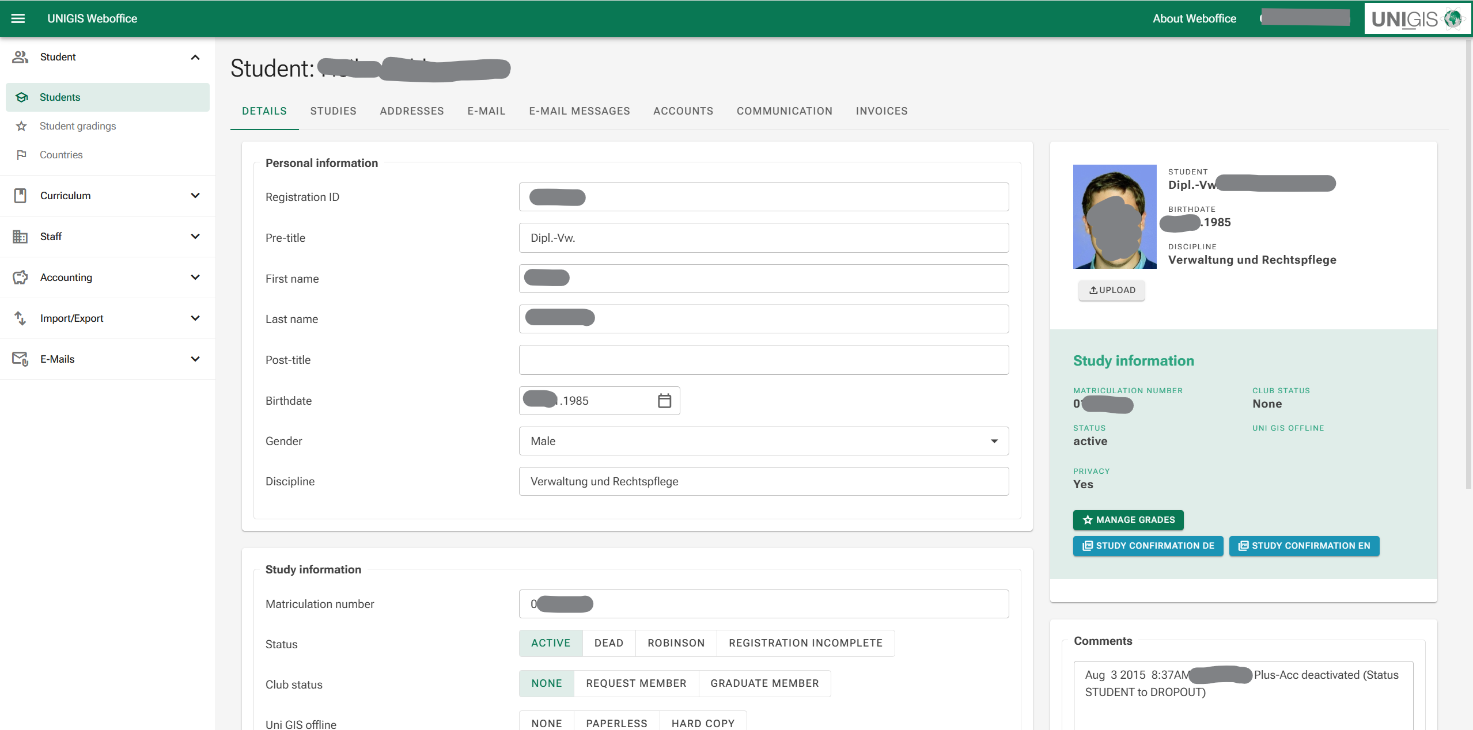Viewport: 1473px width, 730px height.
Task: Set Status to ROBINSON
Action: coord(676,643)
